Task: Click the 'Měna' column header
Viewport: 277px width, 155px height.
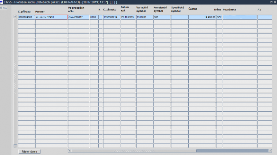Action: point(218,10)
